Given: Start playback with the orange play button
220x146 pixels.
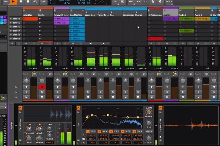Looking at the screenshot, I should pyautogui.click(x=13, y=2).
